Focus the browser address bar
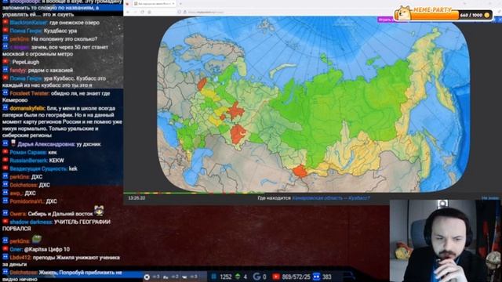502x282 pixels. tap(256, 12)
